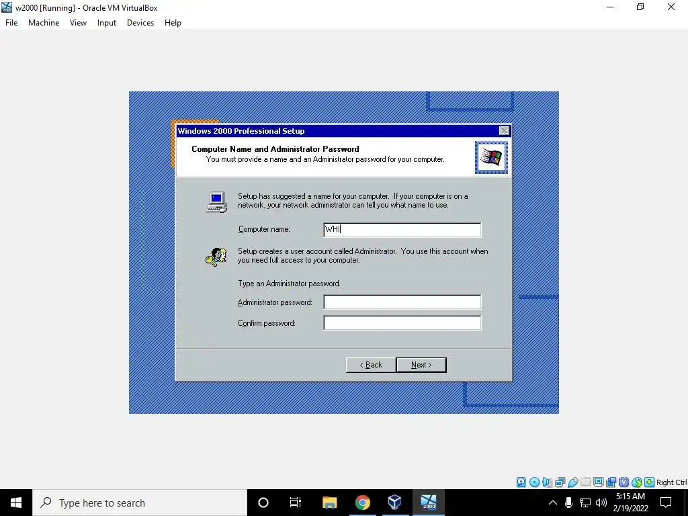This screenshot has height=516, width=688.
Task: Click the Administrator password field
Action: click(402, 302)
